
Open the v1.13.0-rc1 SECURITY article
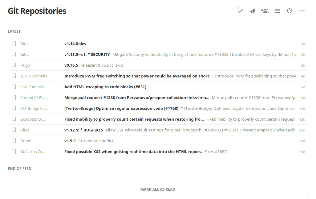[x=87, y=54]
